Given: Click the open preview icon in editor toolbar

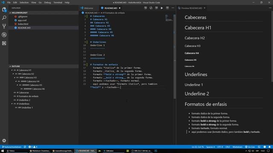Looking at the screenshot, I should [145, 8].
